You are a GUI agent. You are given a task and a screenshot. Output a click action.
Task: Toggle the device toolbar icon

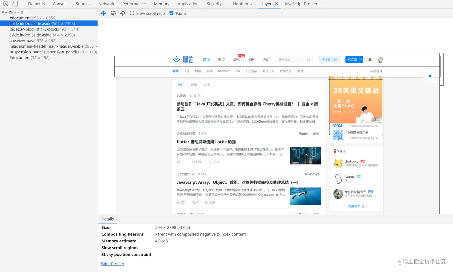tap(15, 4)
